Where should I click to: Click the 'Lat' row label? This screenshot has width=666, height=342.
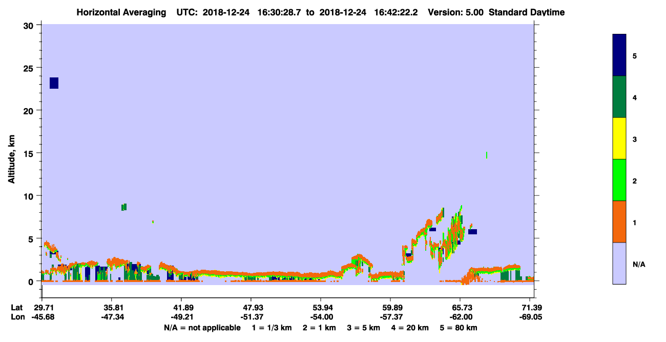(x=17, y=308)
